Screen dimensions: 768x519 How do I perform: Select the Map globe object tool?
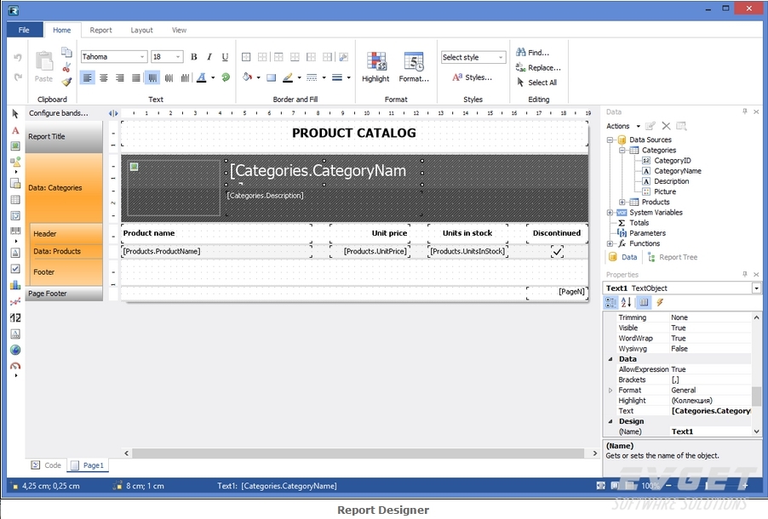[x=15, y=350]
